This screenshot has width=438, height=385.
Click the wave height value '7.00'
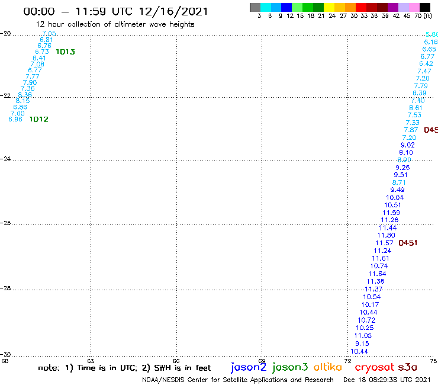(x=17, y=113)
